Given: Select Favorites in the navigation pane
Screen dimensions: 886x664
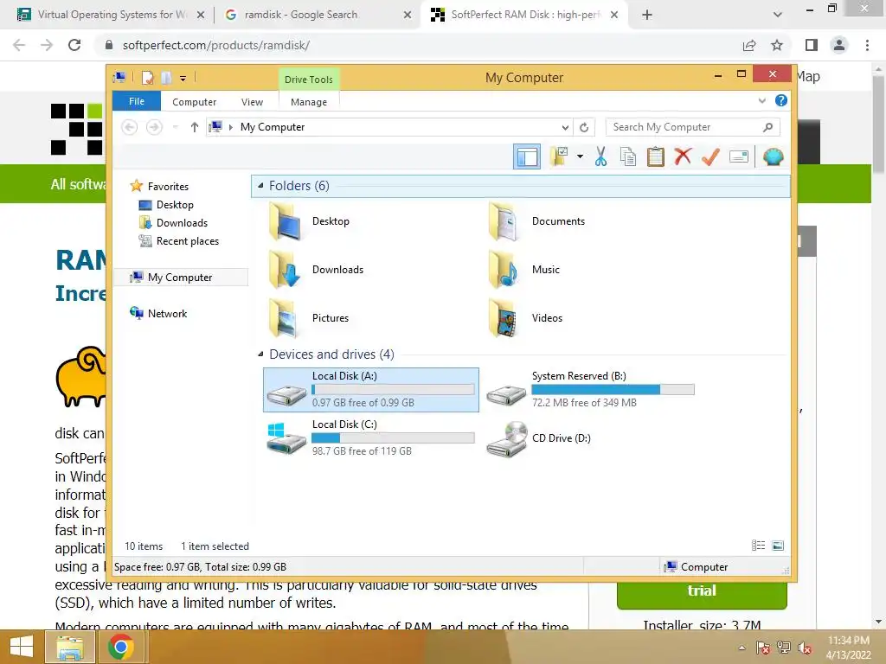Looking at the screenshot, I should [x=168, y=187].
